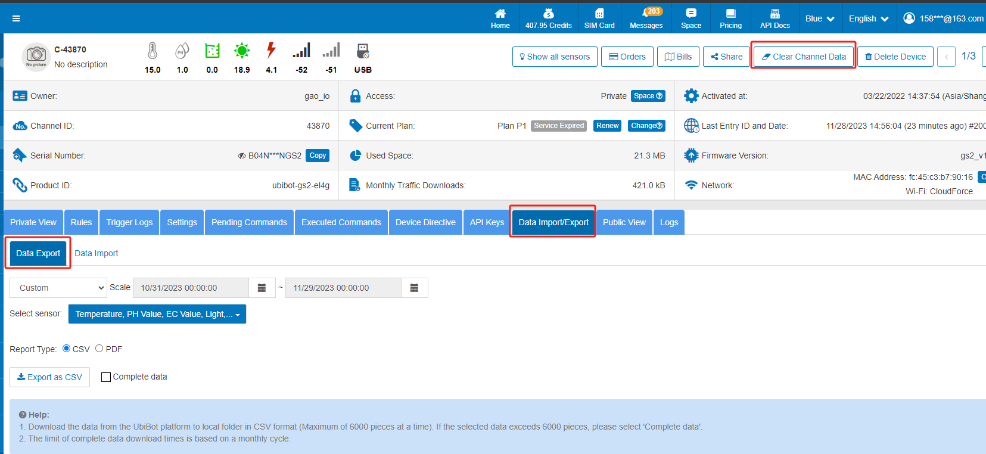The height and width of the screenshot is (454, 986).
Task: Open the Data Import sub-tab
Action: [x=97, y=253]
